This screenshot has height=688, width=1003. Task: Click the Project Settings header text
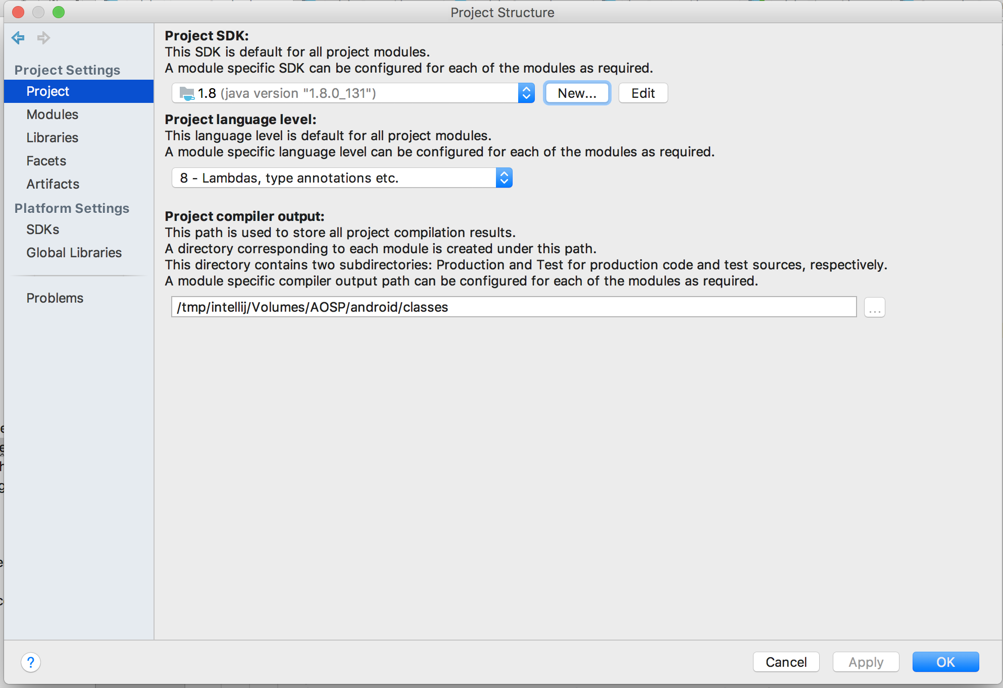[67, 70]
